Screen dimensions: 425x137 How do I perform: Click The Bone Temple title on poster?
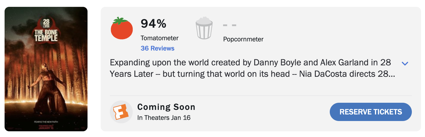click(x=46, y=35)
